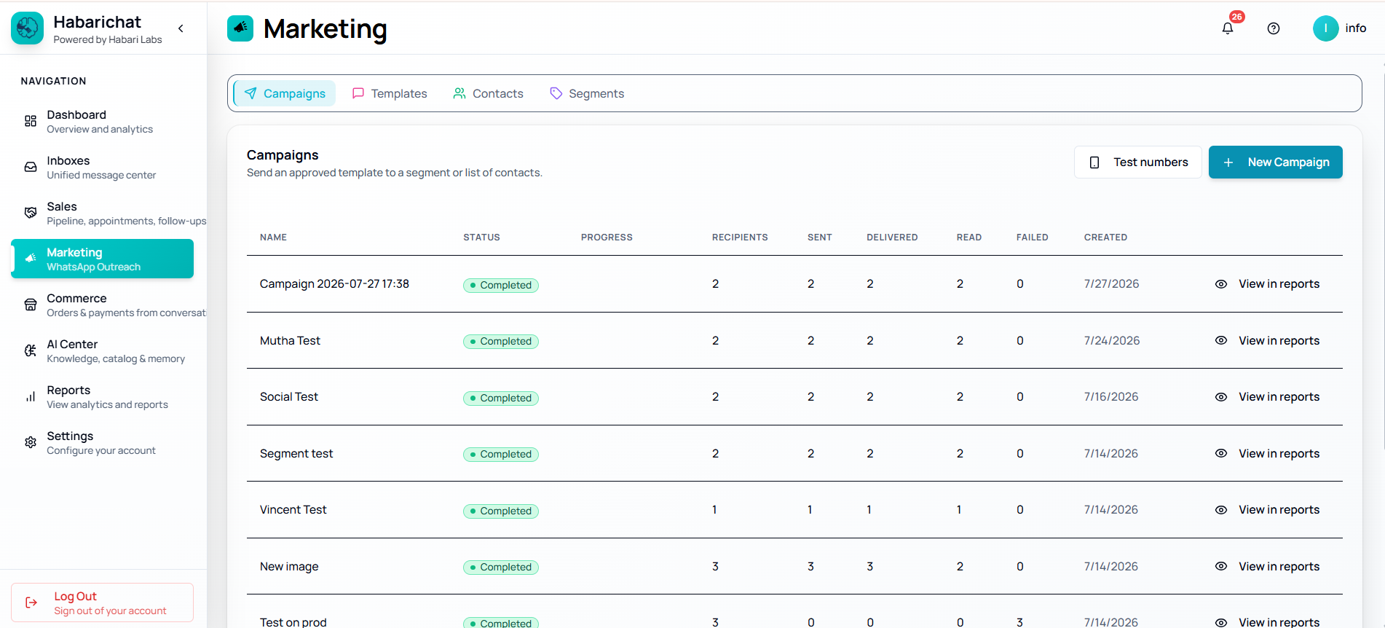
Task: Open Settings configure your account
Action: 102,442
